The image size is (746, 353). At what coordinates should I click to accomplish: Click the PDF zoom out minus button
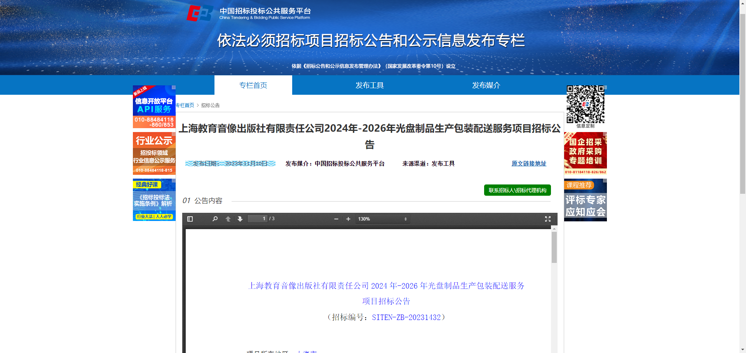[x=336, y=219]
